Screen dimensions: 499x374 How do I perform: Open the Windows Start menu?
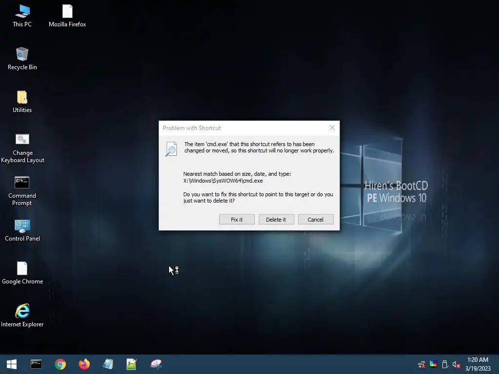(12, 364)
